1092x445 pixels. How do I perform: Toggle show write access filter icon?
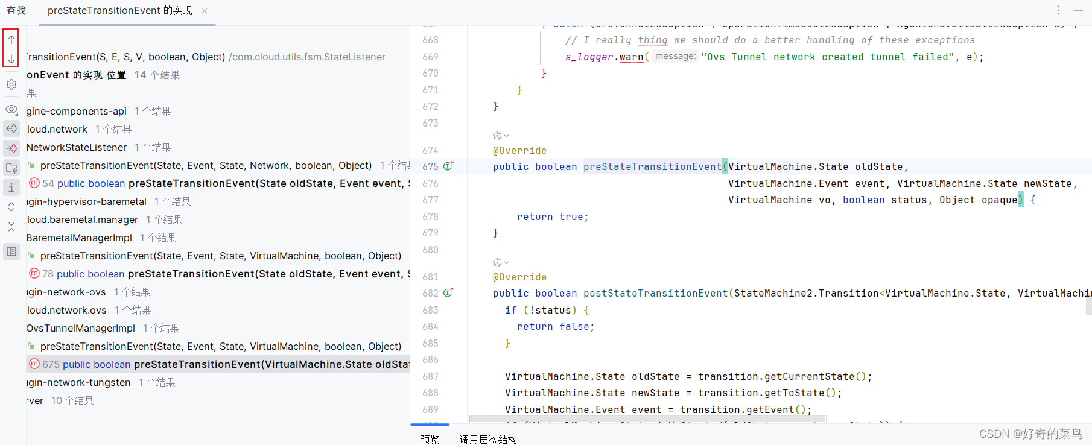point(11,148)
